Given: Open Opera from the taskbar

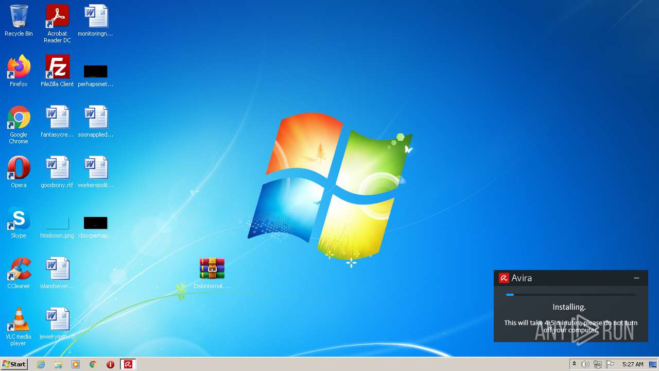Looking at the screenshot, I should point(110,364).
